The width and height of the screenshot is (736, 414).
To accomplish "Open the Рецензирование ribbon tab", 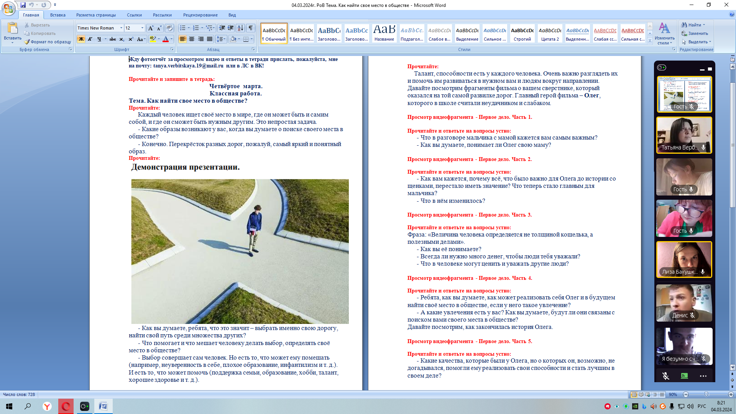I will click(200, 15).
